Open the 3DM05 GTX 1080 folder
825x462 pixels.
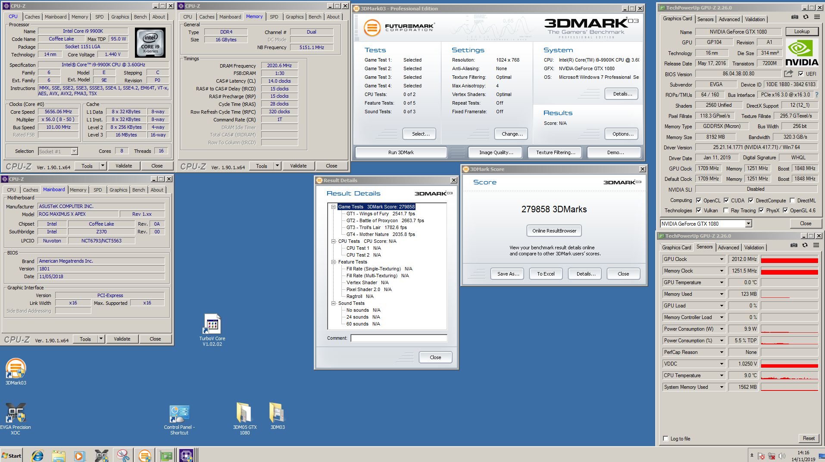pos(244,419)
